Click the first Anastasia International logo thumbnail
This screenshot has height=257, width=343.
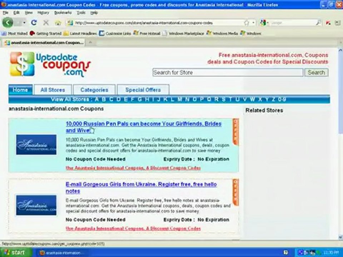pyautogui.click(x=36, y=145)
